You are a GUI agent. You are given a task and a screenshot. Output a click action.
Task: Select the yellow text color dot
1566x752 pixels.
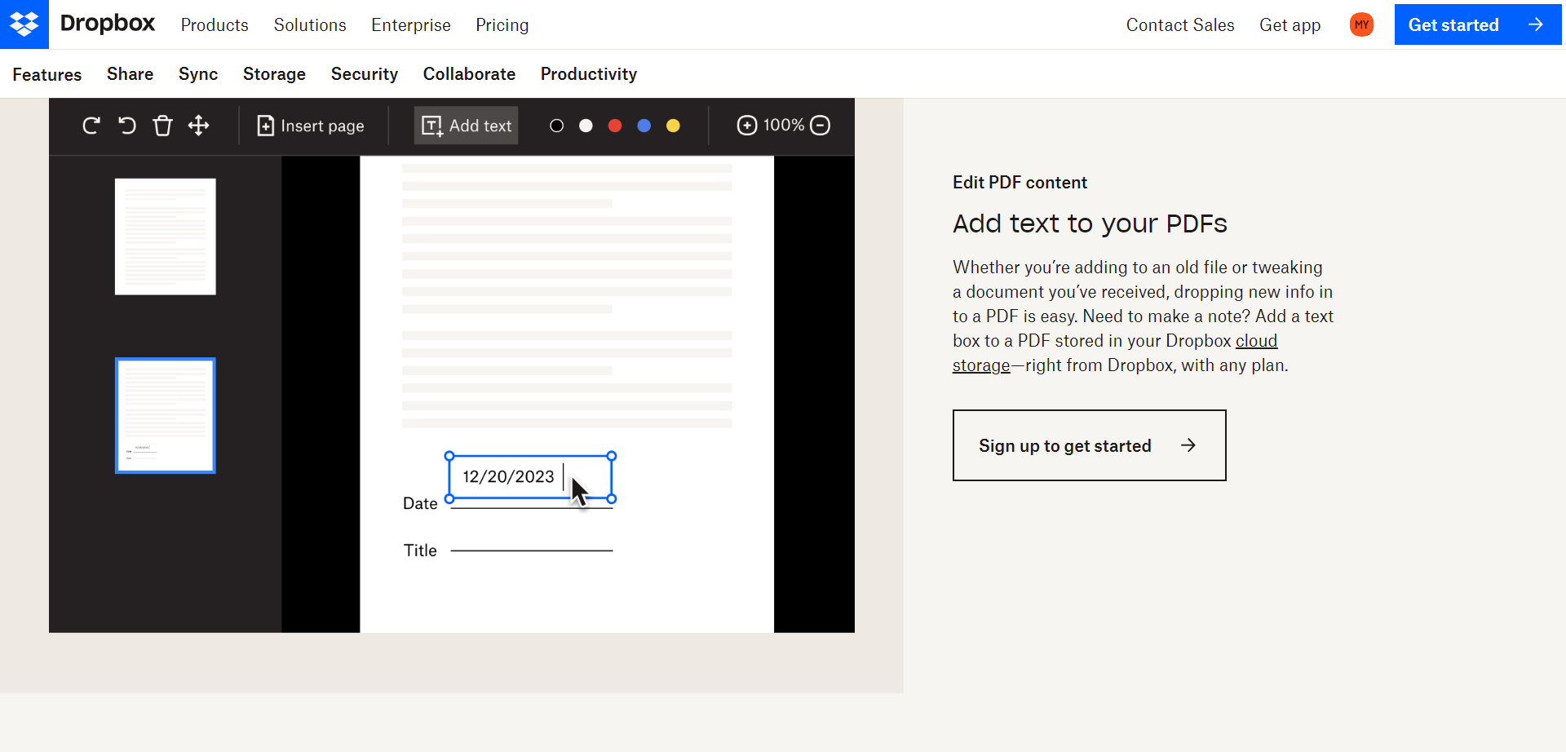(x=673, y=125)
